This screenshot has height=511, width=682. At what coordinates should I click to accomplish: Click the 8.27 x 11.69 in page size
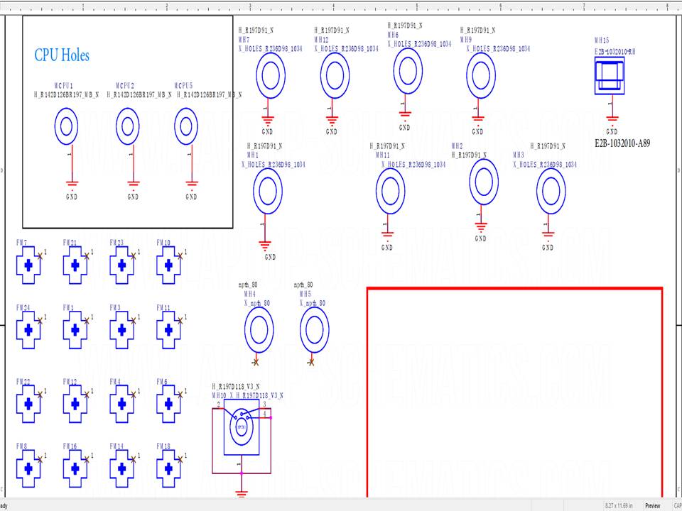619,506
